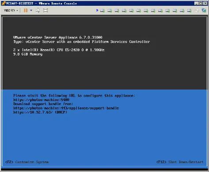Enter full screen mode from the toolbar

[x=46, y=10]
